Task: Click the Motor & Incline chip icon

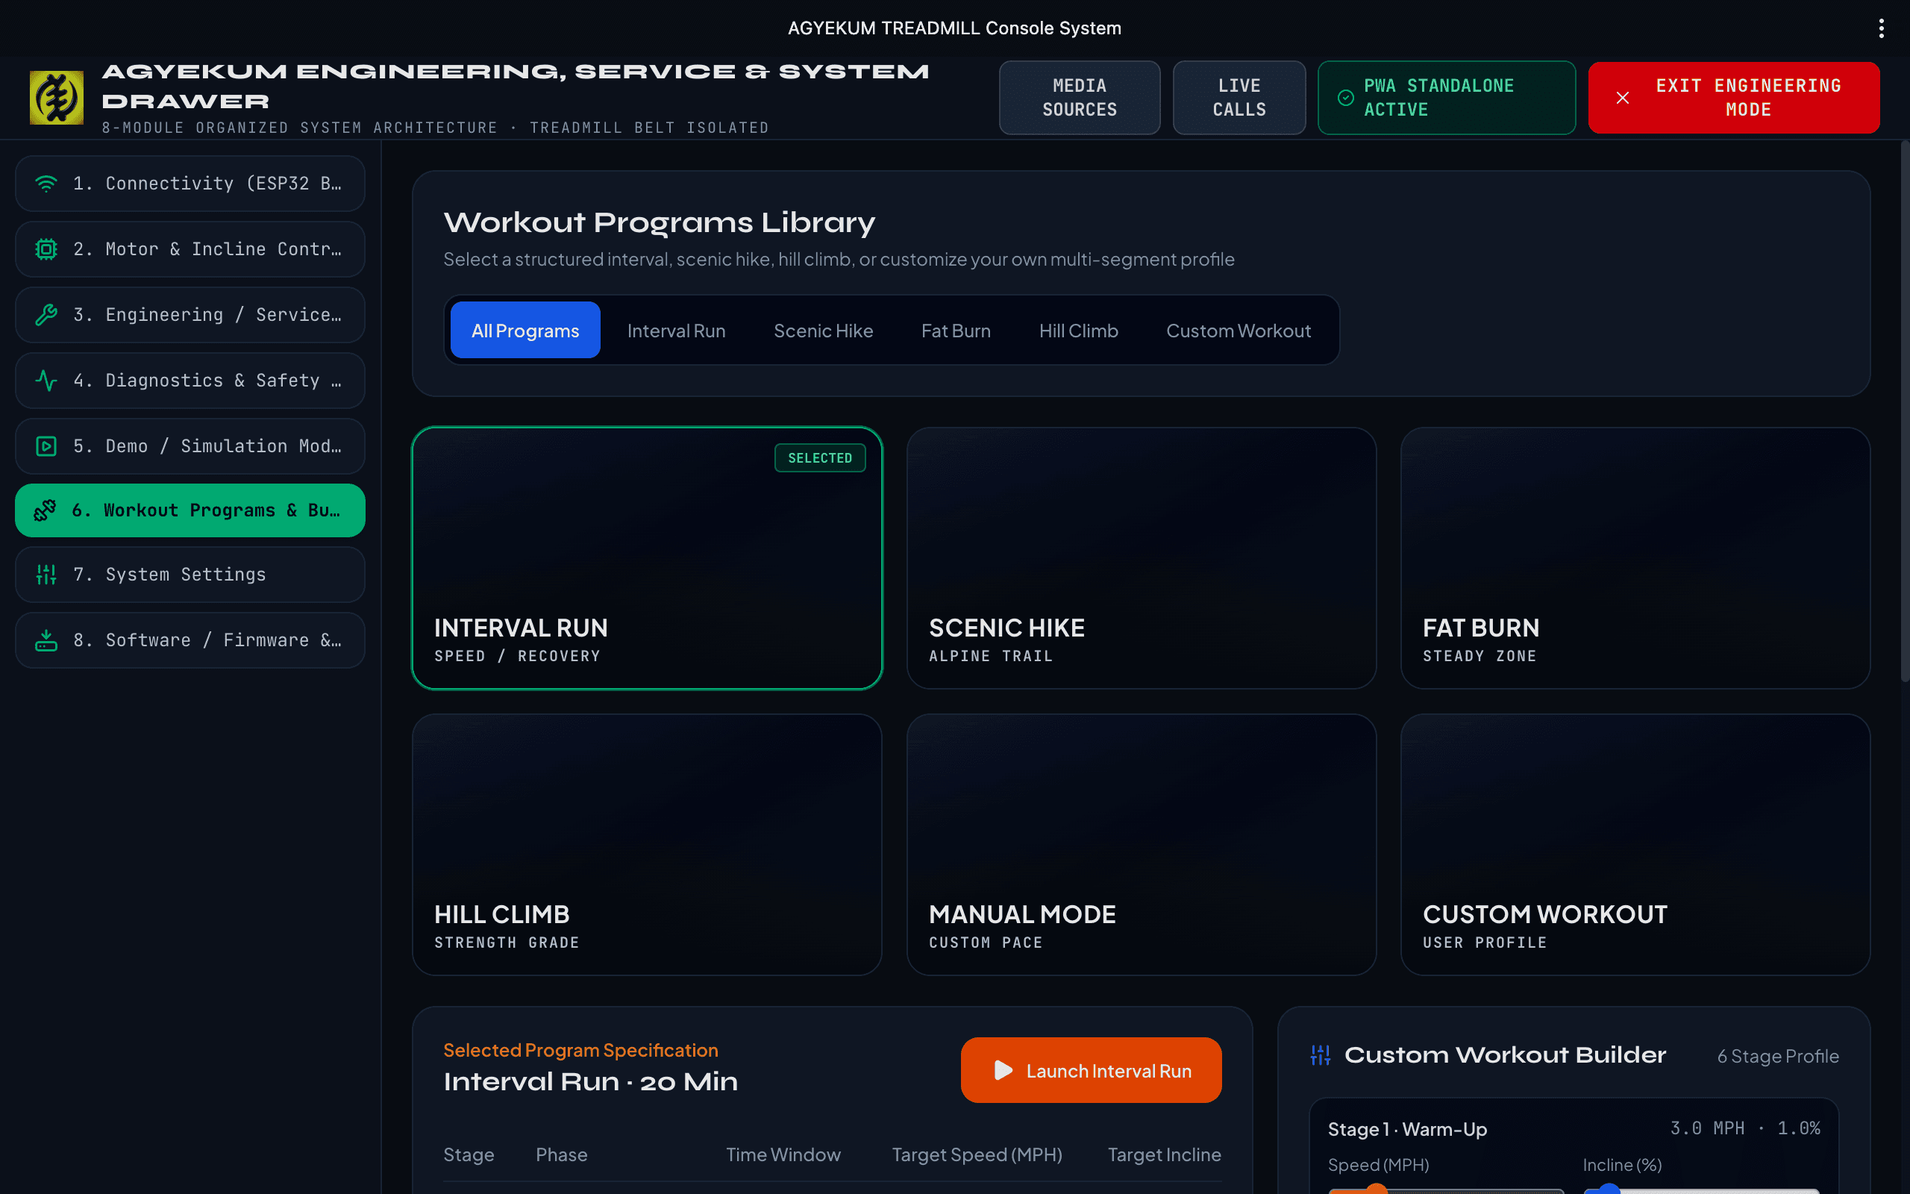Action: 46,249
